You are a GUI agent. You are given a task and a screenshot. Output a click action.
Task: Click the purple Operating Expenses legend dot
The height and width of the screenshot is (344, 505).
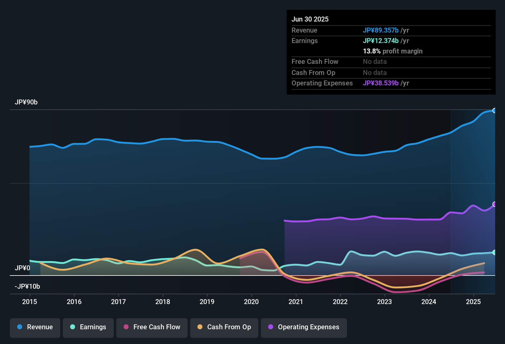271,327
